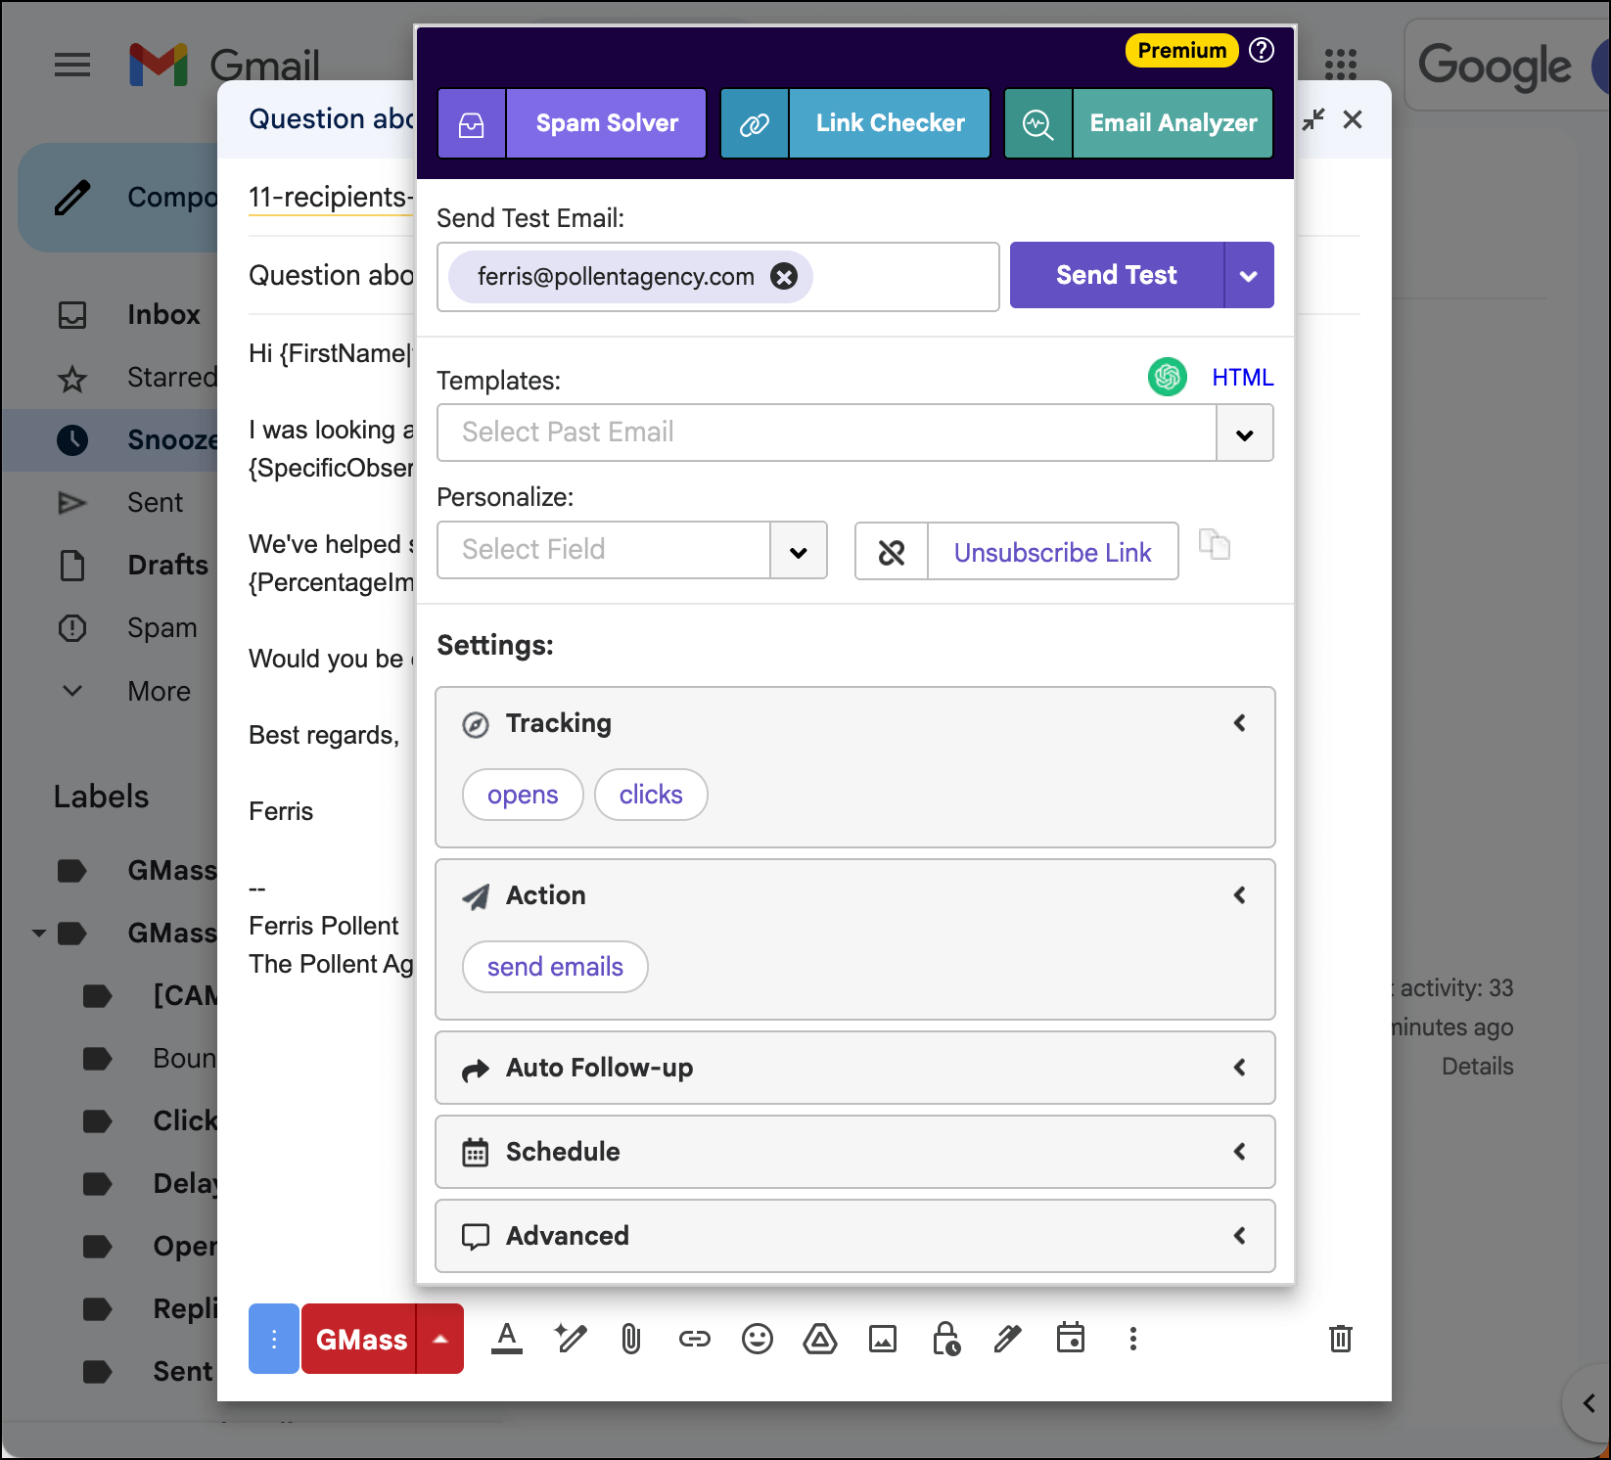This screenshot has height=1460, width=1611.
Task: Open more compose options menu
Action: point(1133,1338)
